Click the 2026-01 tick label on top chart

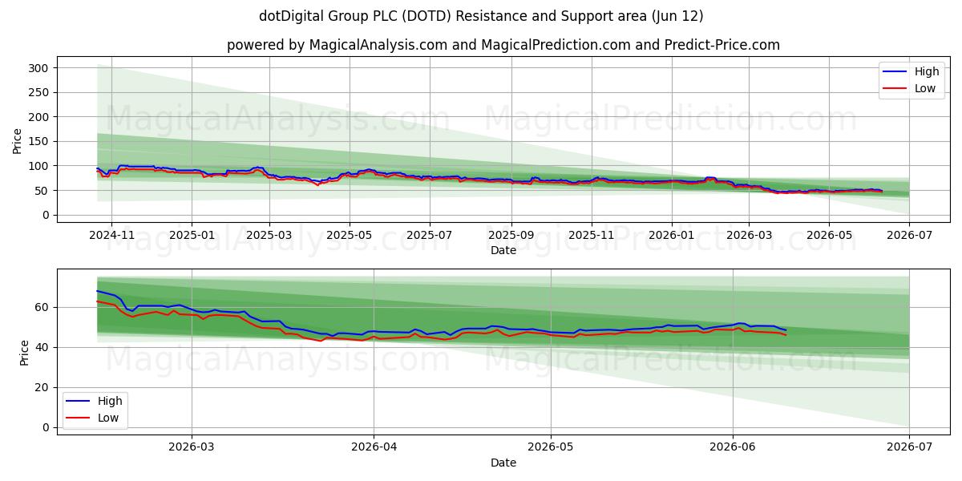tap(672, 234)
